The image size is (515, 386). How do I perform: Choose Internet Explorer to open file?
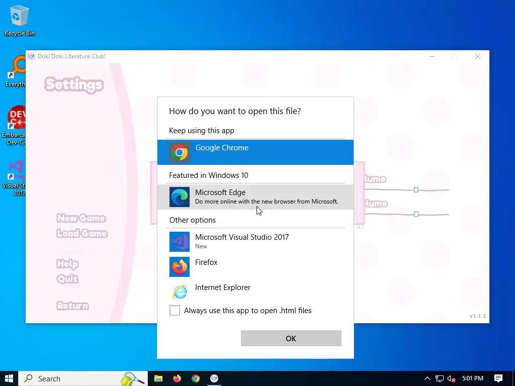coord(255,292)
